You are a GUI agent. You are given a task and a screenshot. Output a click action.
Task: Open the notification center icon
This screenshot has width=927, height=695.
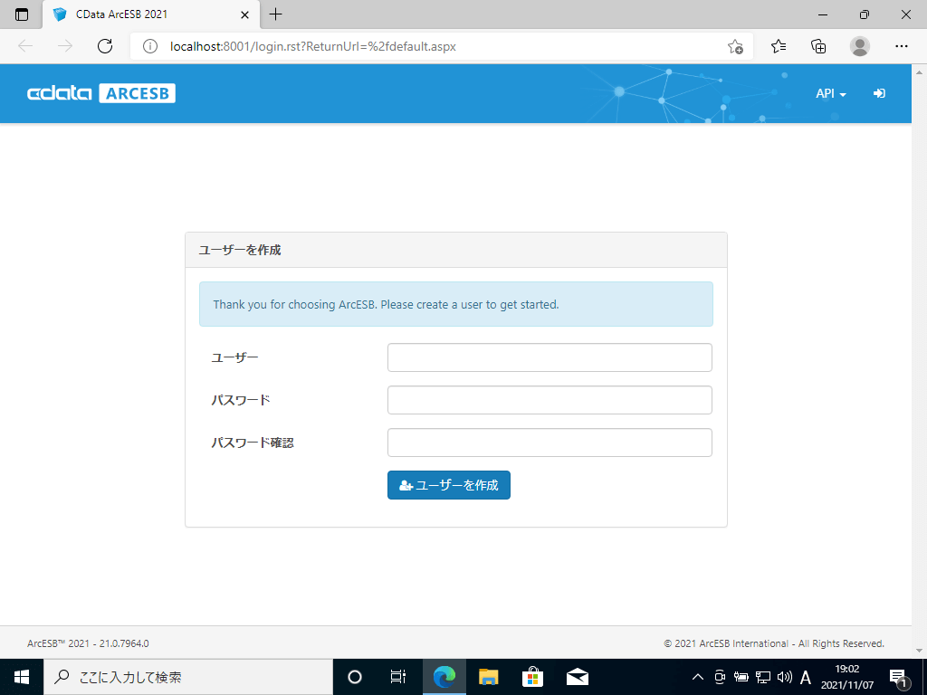pos(897,677)
